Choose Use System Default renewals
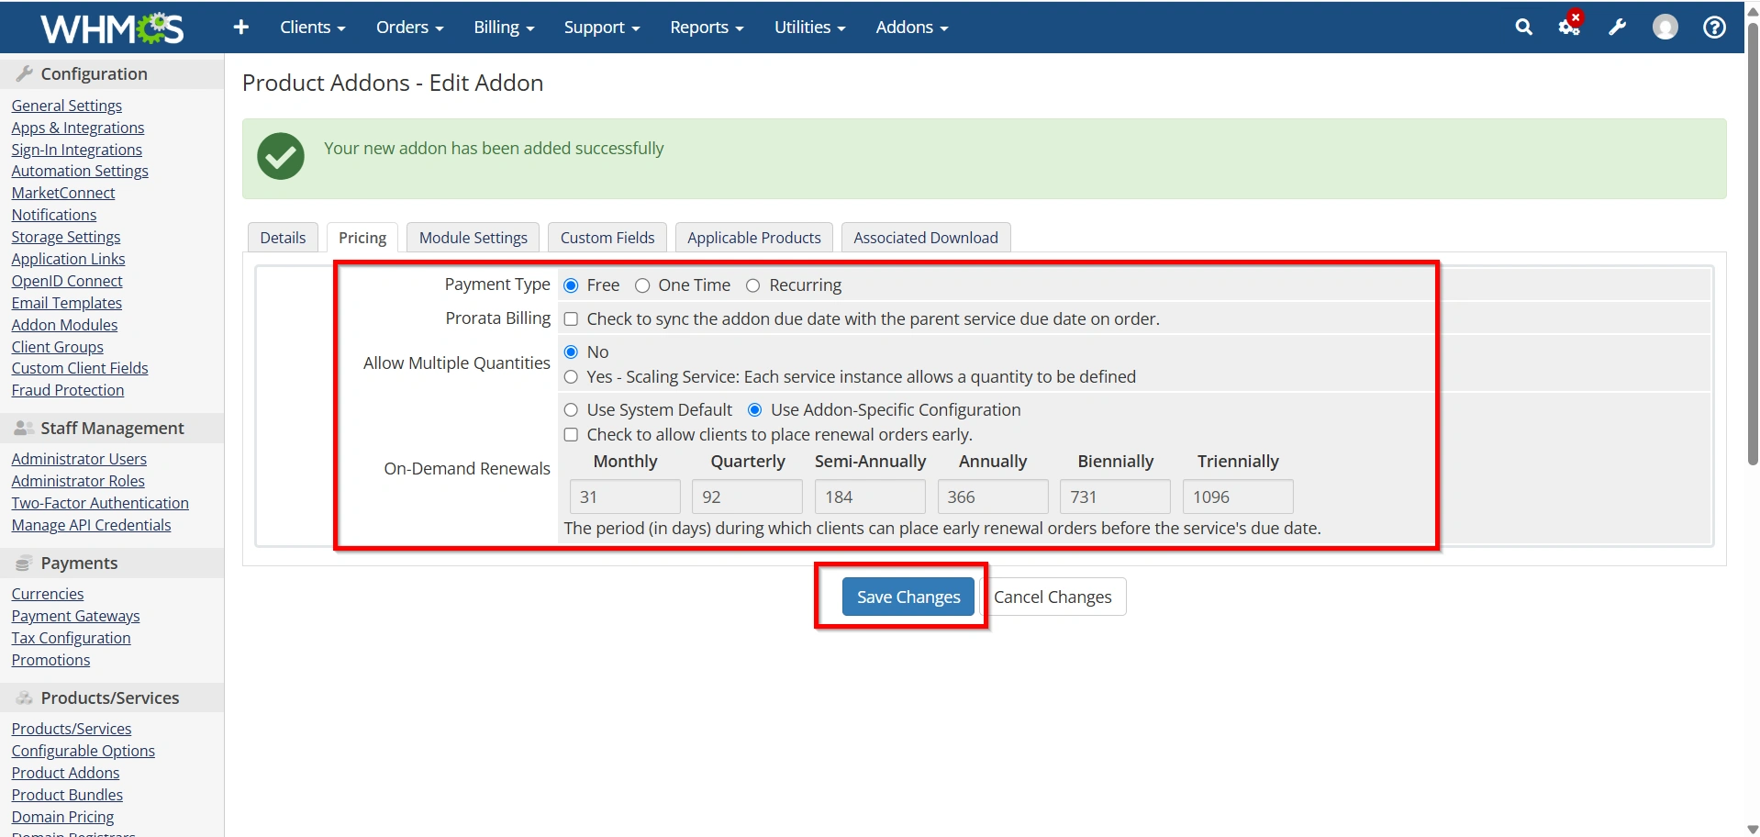The height and width of the screenshot is (837, 1760). (571, 410)
